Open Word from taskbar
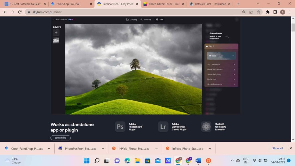Image resolution: width=295 pixels, height=166 pixels. [x=198, y=161]
